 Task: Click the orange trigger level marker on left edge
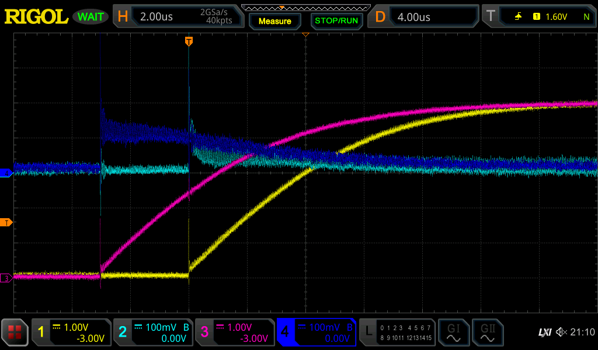pos(6,223)
